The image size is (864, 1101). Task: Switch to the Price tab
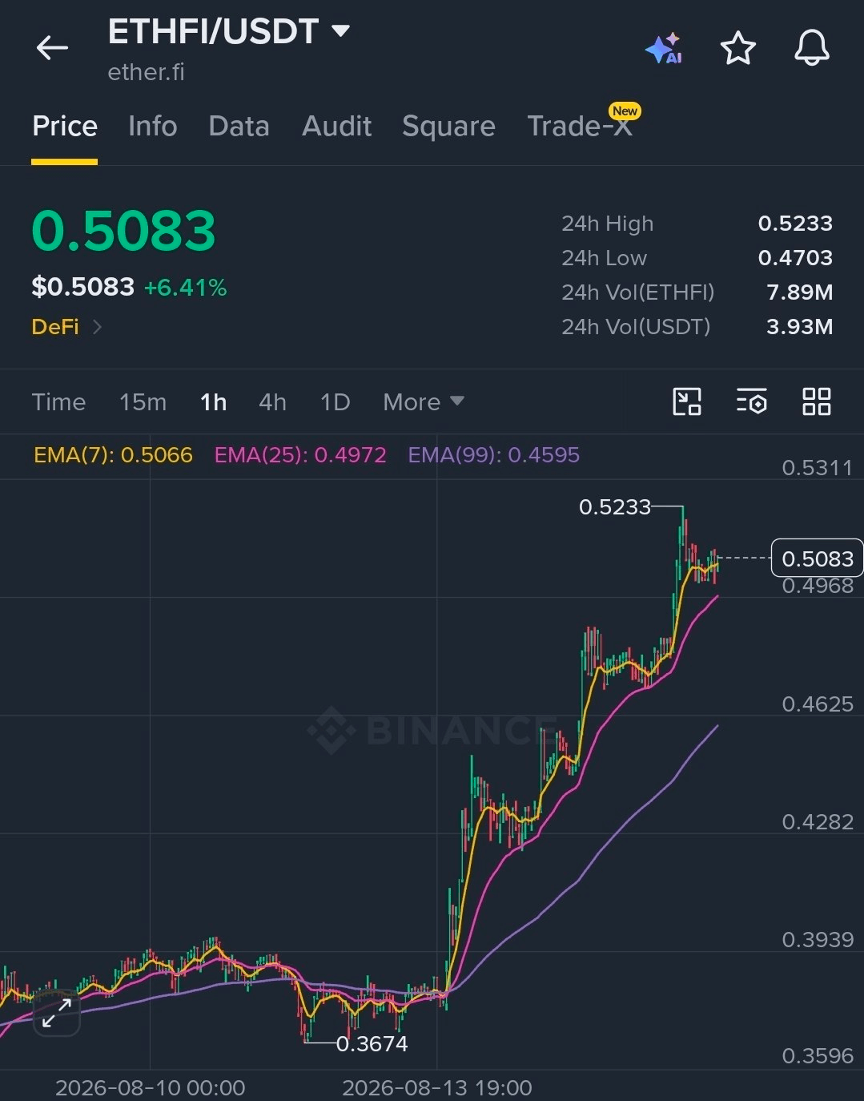tap(65, 127)
